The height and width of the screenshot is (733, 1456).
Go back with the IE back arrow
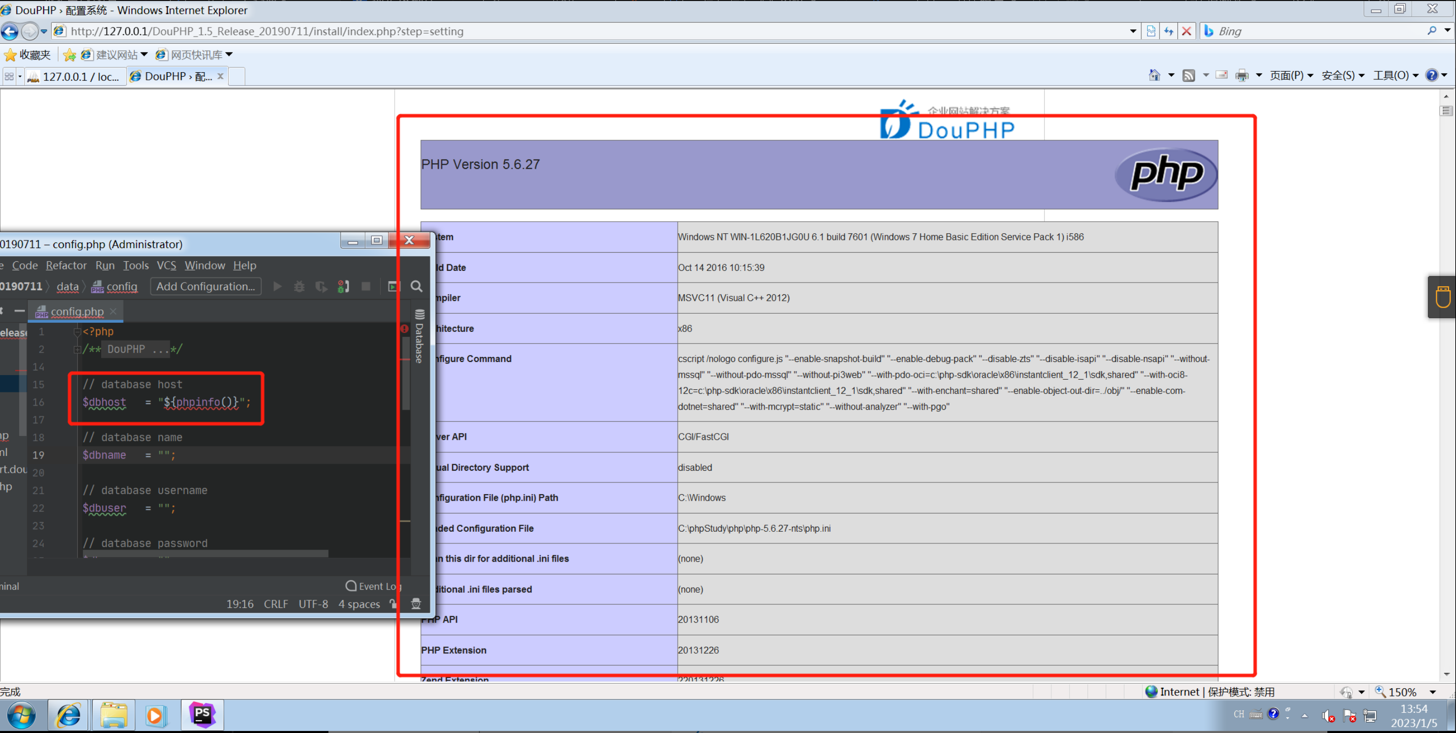click(x=10, y=31)
